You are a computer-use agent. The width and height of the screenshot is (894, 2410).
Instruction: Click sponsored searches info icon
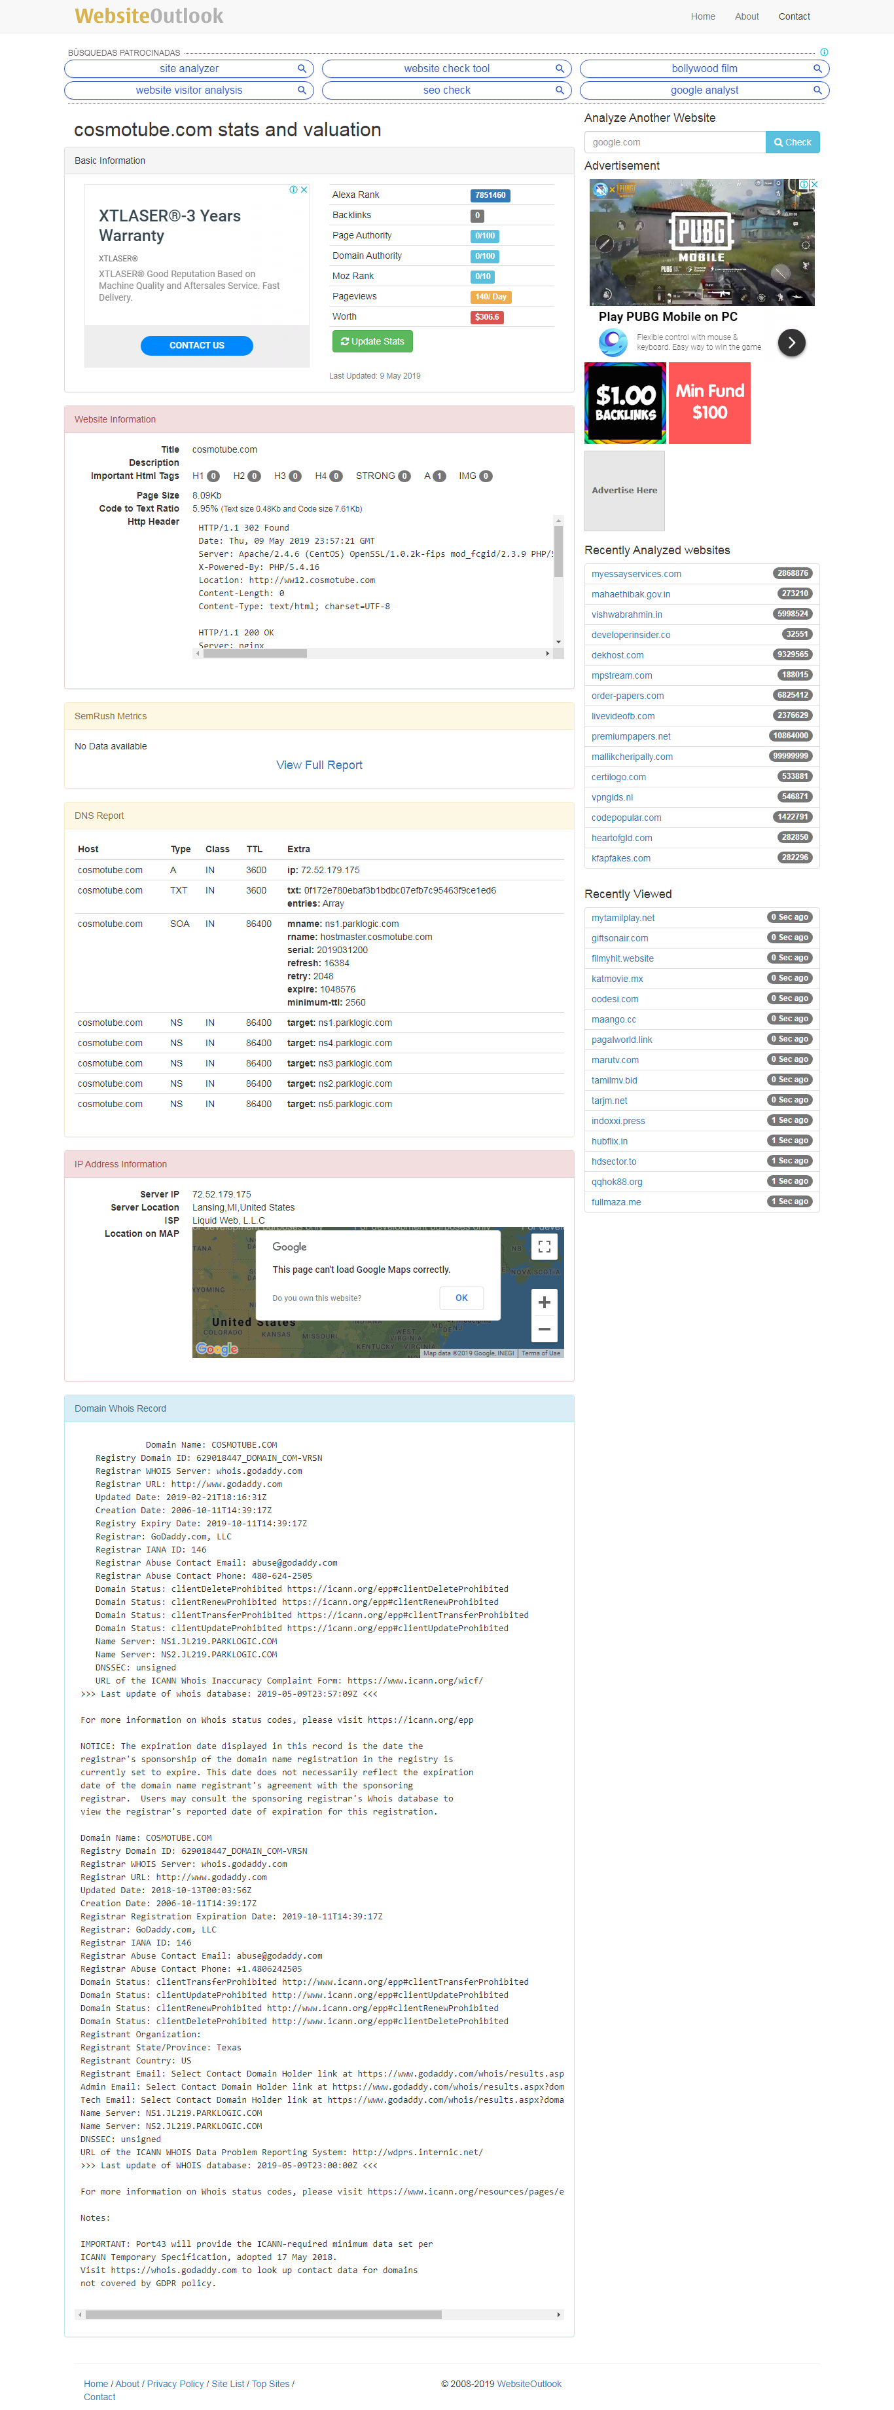click(824, 52)
